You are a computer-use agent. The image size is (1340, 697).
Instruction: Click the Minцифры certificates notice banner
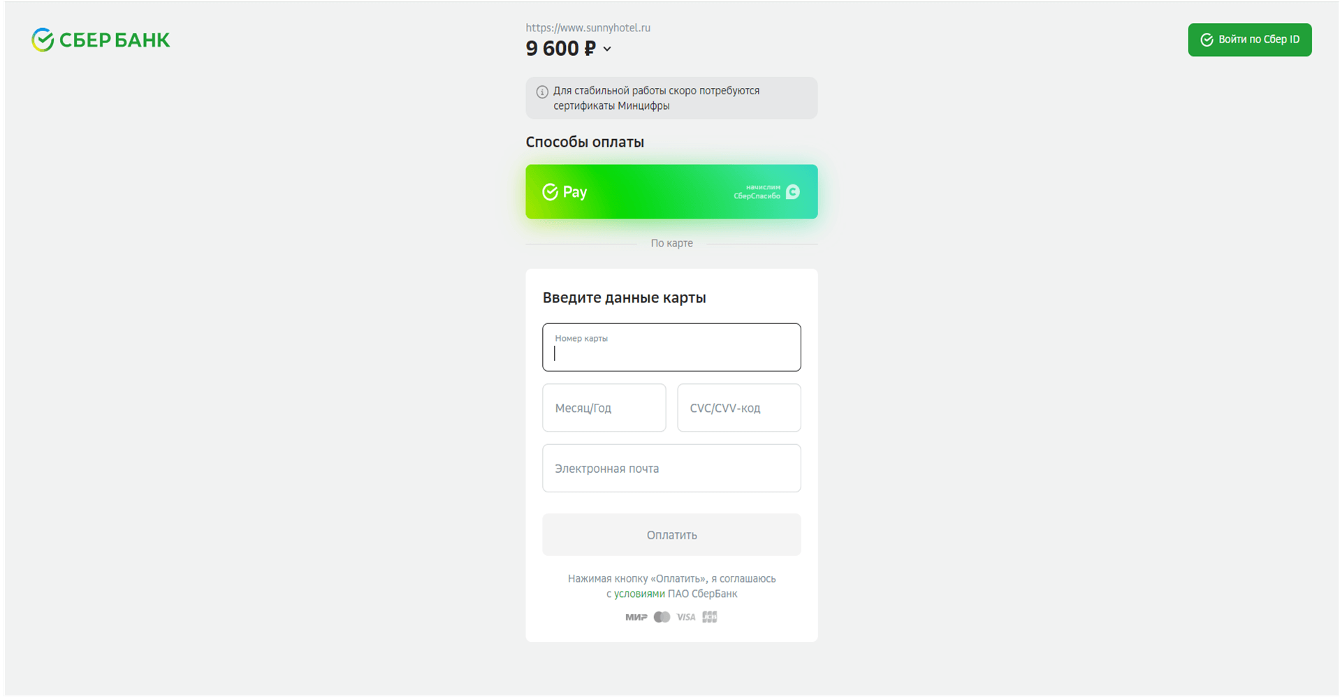point(671,98)
